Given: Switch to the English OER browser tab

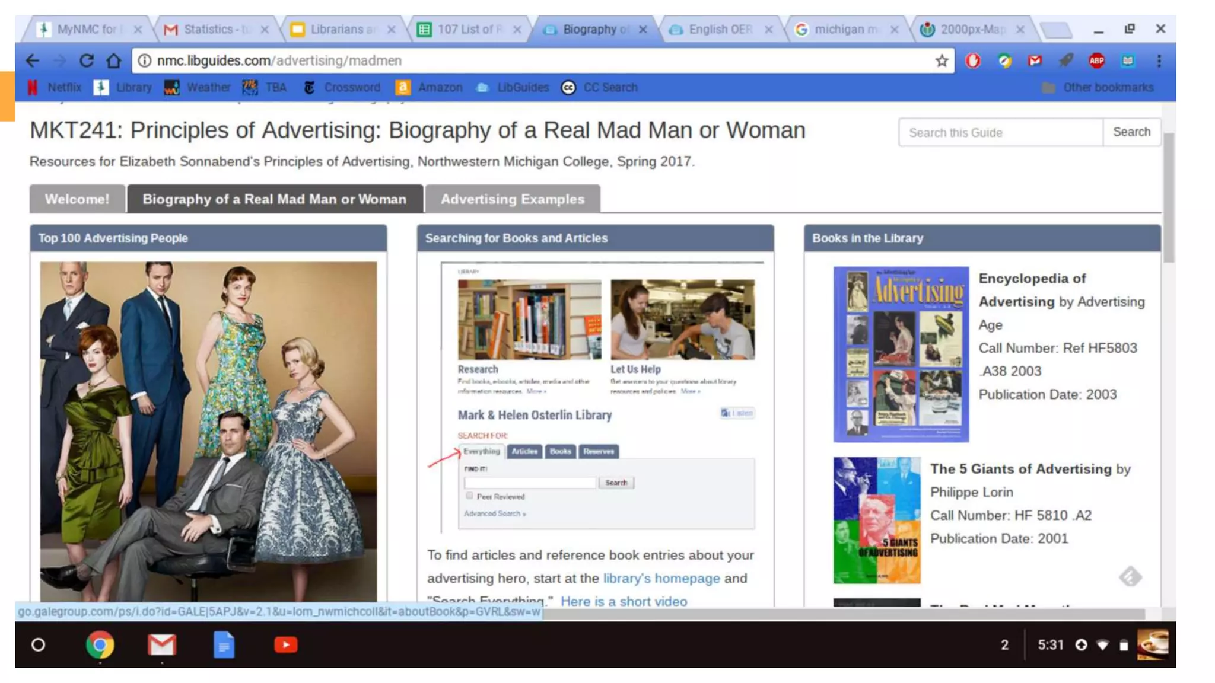Looking at the screenshot, I should [x=720, y=29].
